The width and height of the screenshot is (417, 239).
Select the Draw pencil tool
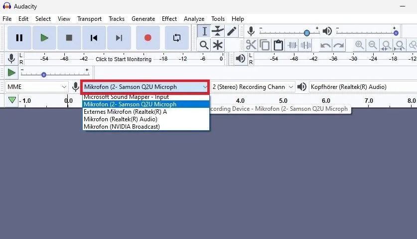(232, 31)
